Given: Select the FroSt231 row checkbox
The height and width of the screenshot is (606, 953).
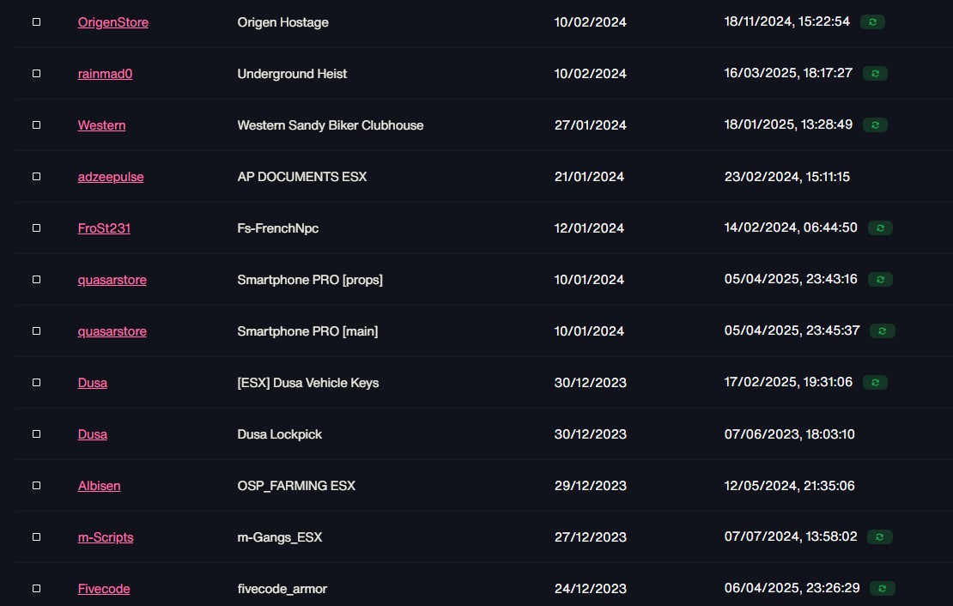Looking at the screenshot, I should [36, 228].
